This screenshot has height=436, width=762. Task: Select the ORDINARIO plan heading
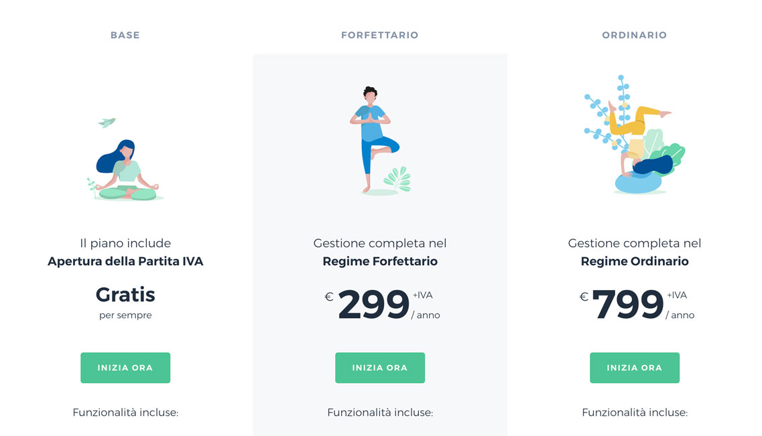(x=635, y=35)
